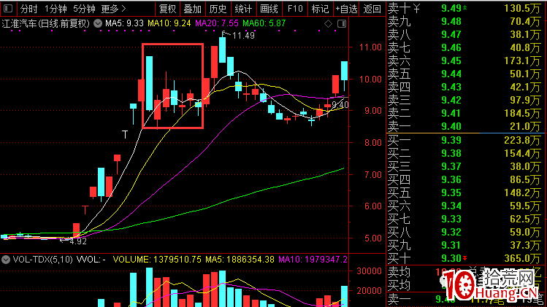The width and height of the screenshot is (547, 307).
Task: Click the VOLUME: 1379510.75 readout
Action: tap(157, 260)
